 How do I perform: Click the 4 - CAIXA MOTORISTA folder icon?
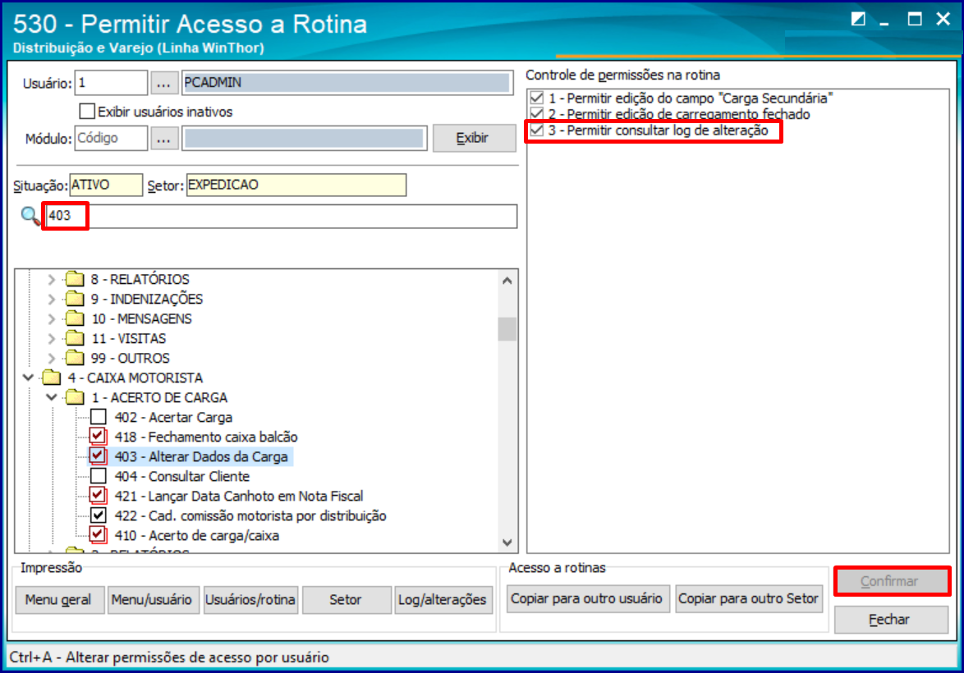52,378
